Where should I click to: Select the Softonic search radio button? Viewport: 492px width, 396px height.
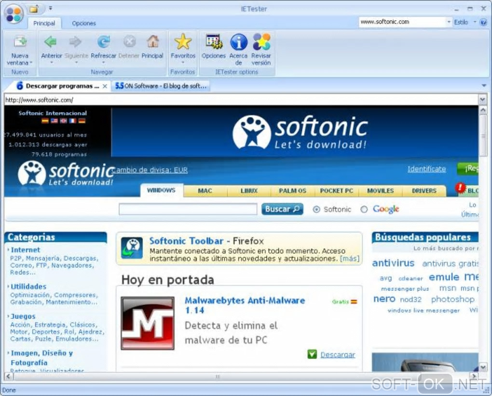point(316,209)
